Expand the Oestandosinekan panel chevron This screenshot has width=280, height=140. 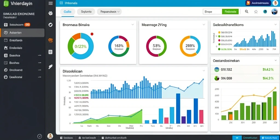pos(276,60)
